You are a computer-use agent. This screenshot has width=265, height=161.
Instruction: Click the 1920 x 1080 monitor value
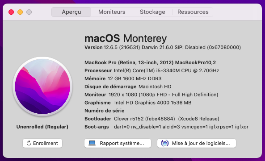tap(163, 95)
